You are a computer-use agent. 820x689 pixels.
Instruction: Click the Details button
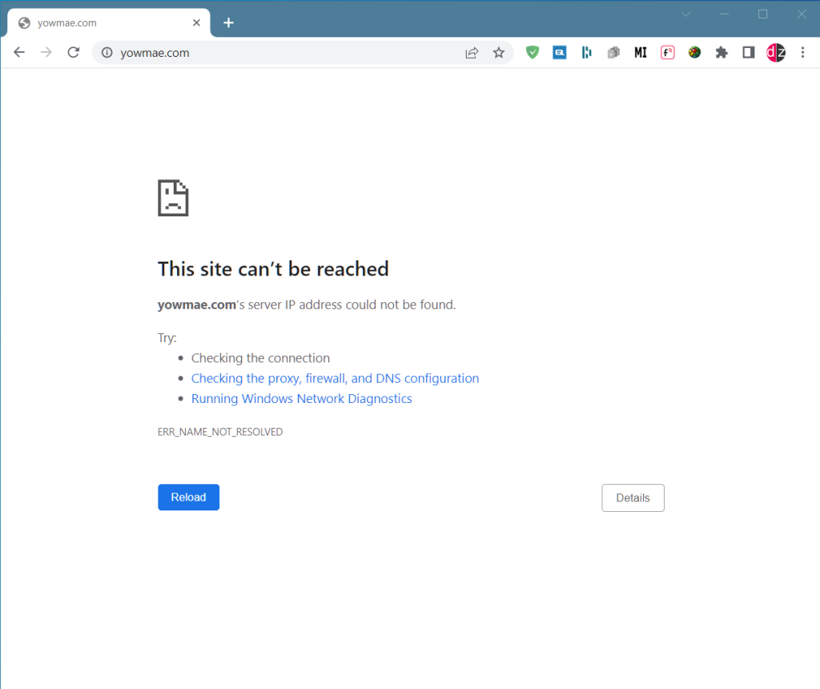tap(633, 498)
